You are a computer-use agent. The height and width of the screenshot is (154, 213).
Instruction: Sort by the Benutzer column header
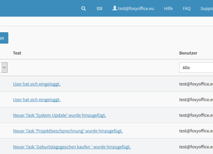point(188,53)
